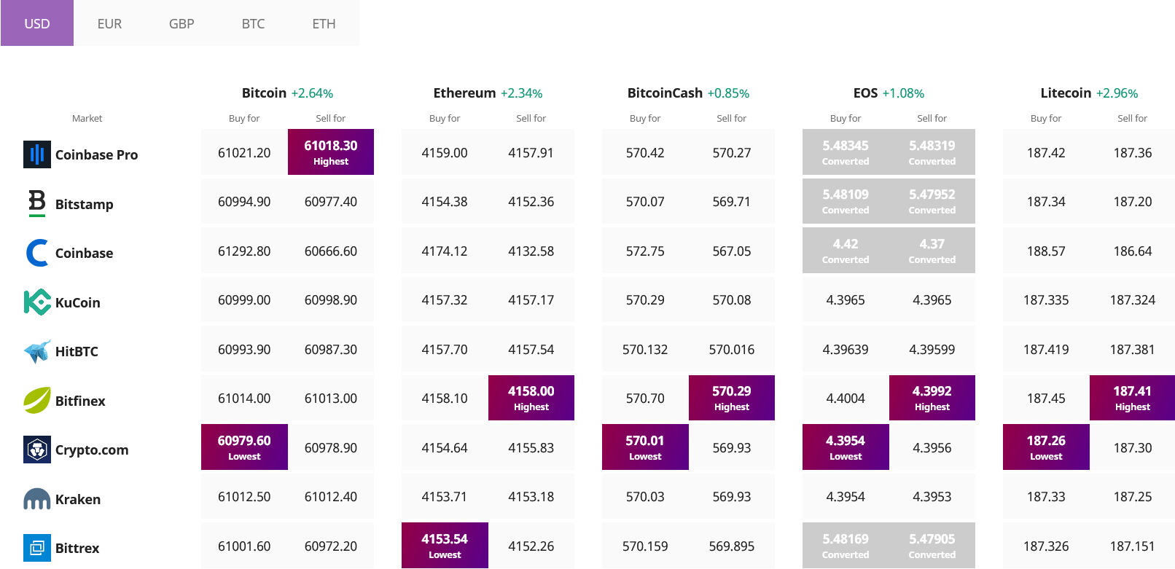Click KuCoin Litecoin sell price 187.324
Viewport: 1175px width, 569px height.
(x=1133, y=299)
